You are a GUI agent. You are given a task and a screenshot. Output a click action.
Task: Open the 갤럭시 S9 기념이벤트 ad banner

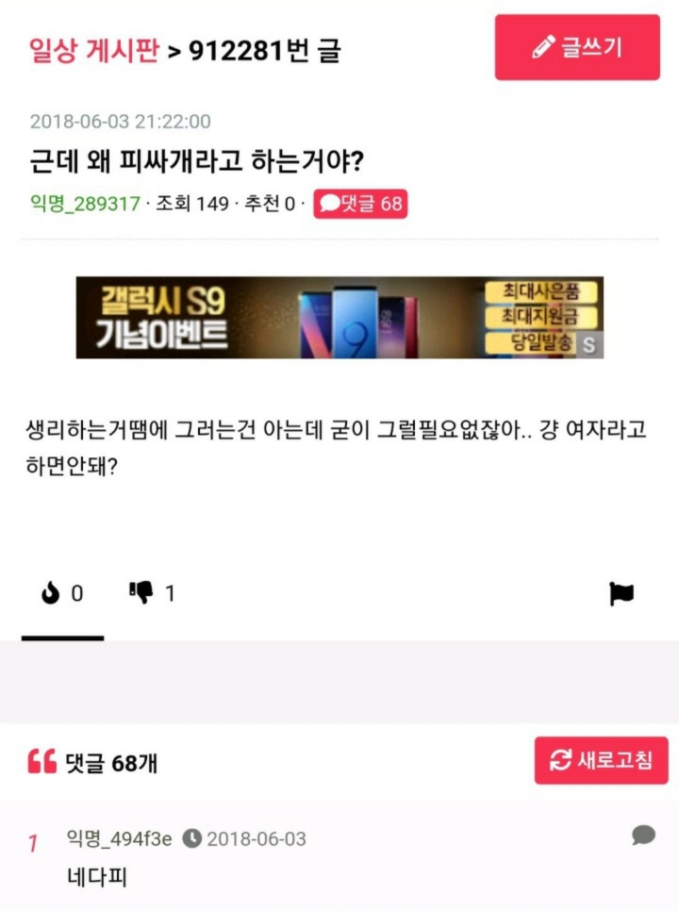tap(339, 317)
